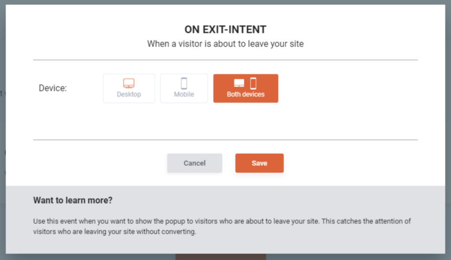Click the dimmed overlay above the dialog
Viewport: 451px width, 260px height.
(x=225, y=2)
